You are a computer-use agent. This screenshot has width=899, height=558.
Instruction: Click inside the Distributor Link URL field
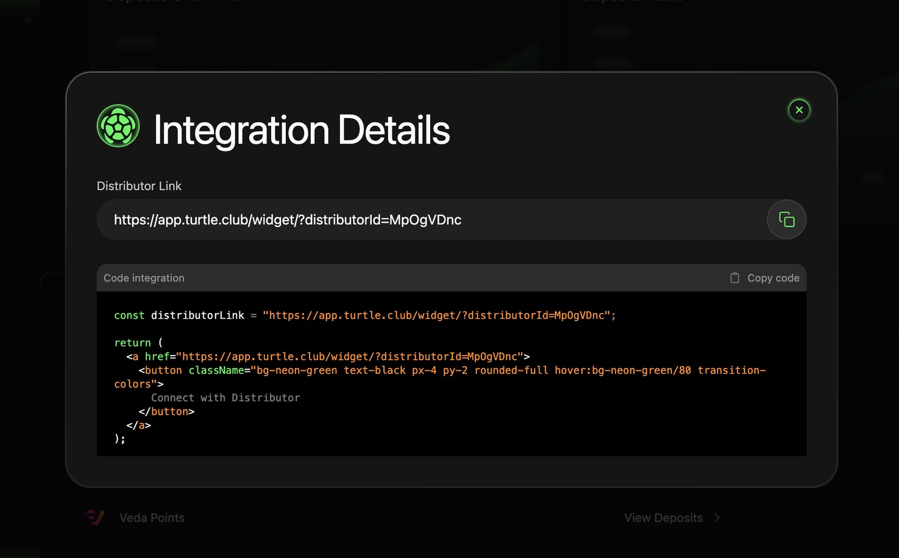[x=351, y=219]
